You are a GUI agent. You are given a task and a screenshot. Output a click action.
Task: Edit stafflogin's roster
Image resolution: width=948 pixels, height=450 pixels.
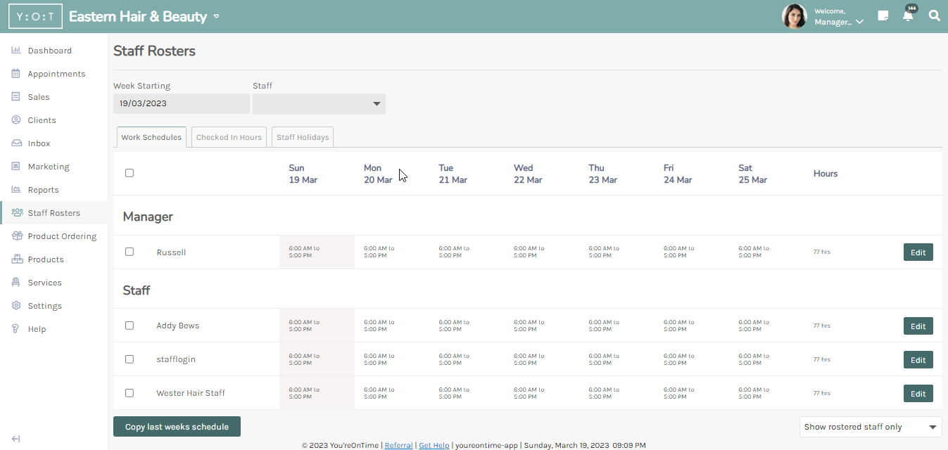[918, 360]
